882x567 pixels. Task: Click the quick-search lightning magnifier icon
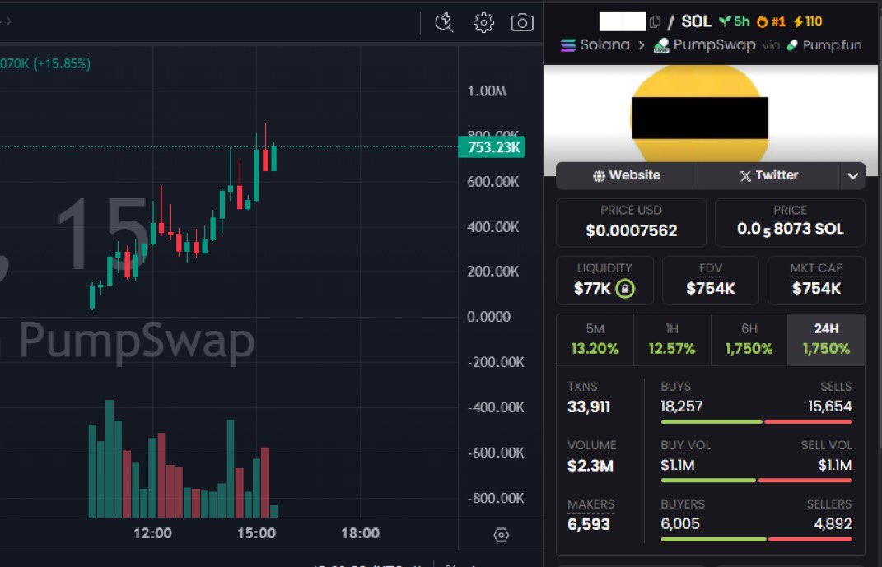pyautogui.click(x=445, y=22)
